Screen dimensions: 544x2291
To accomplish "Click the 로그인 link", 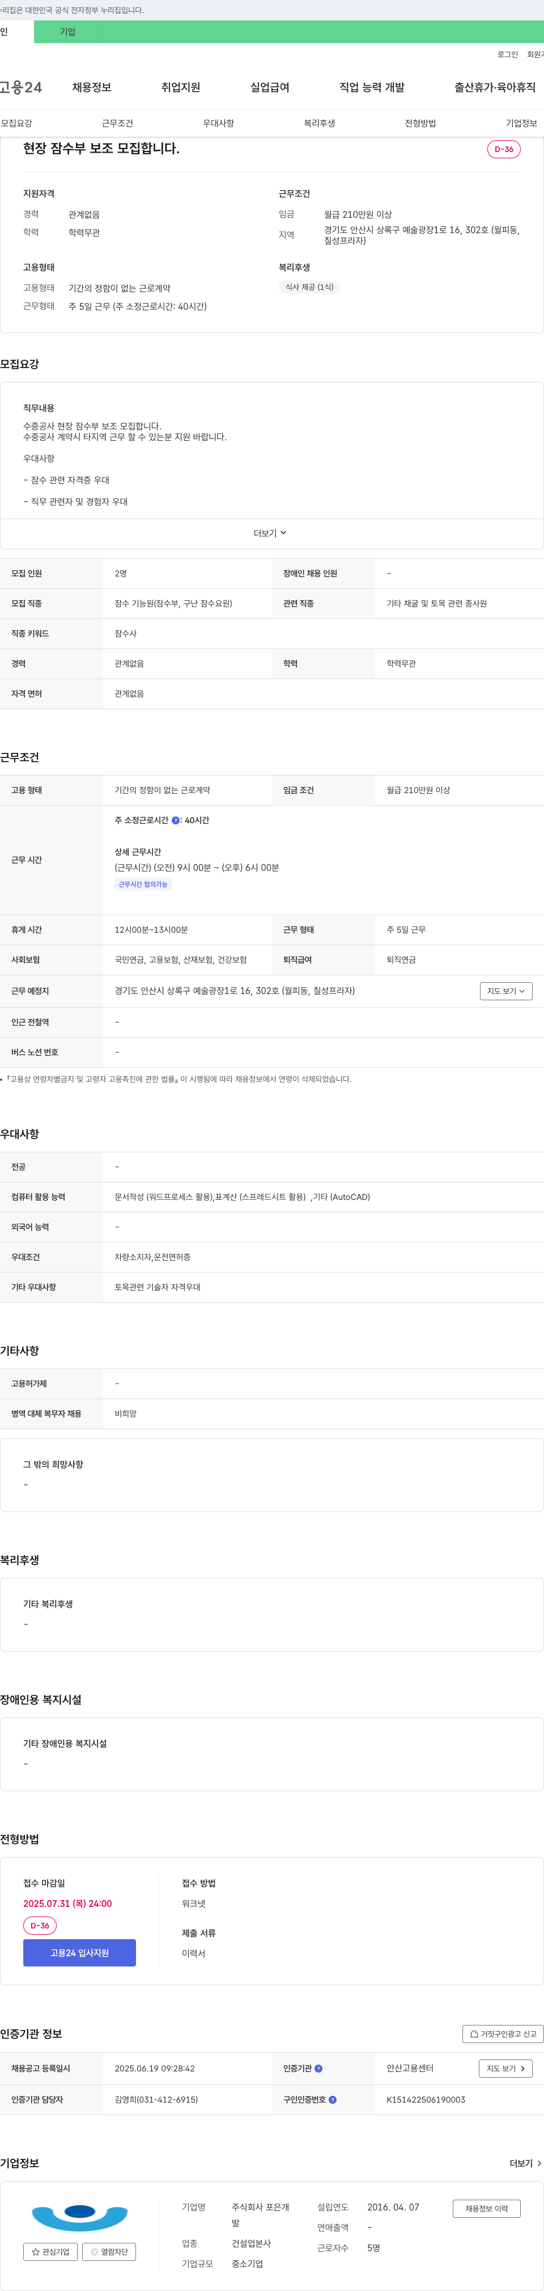I will 507,55.
